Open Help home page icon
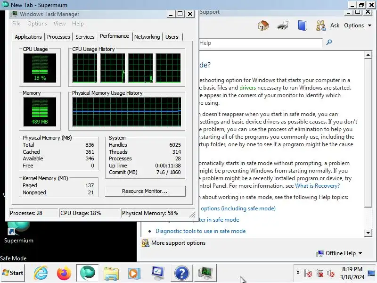 263,25
